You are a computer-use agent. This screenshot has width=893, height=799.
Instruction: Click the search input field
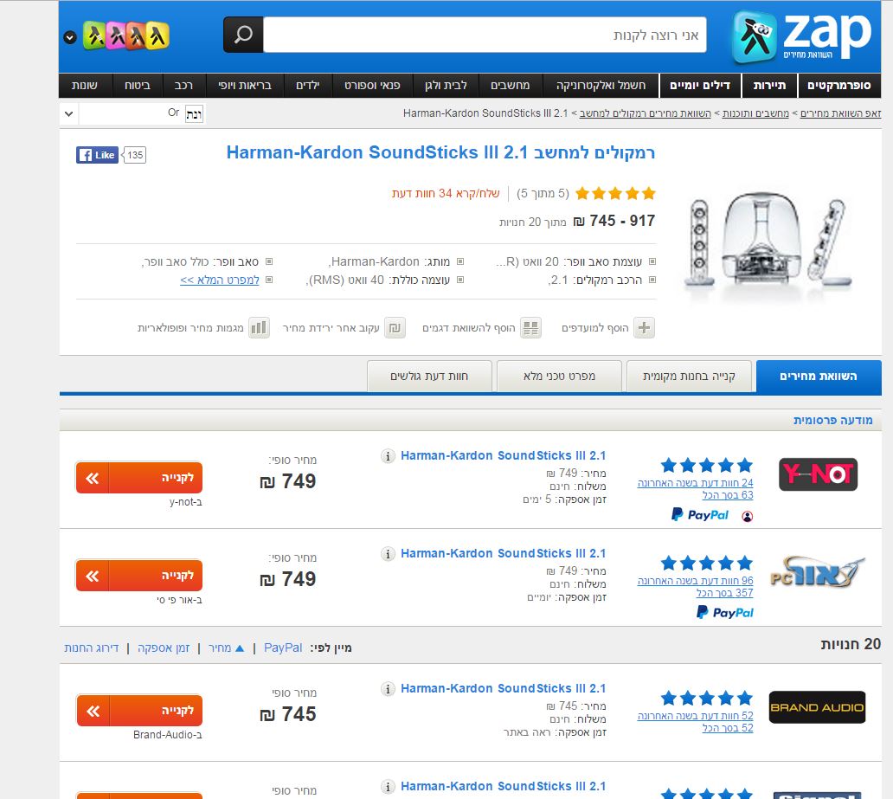(485, 35)
